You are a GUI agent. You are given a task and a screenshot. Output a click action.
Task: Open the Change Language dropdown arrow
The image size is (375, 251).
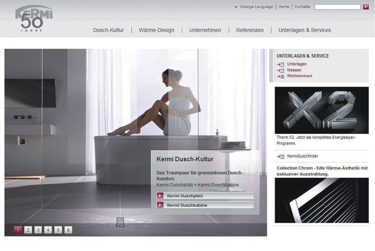pyautogui.click(x=236, y=7)
